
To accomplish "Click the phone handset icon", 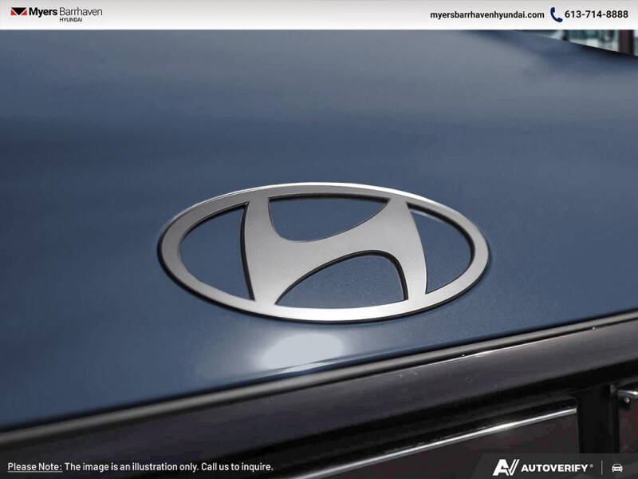I will [x=556, y=14].
